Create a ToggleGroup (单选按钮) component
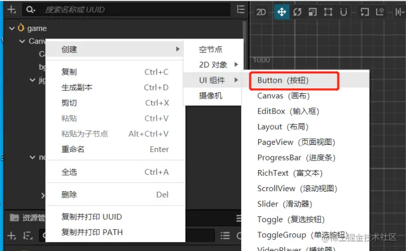The height and width of the screenshot is (251, 406). [x=305, y=235]
